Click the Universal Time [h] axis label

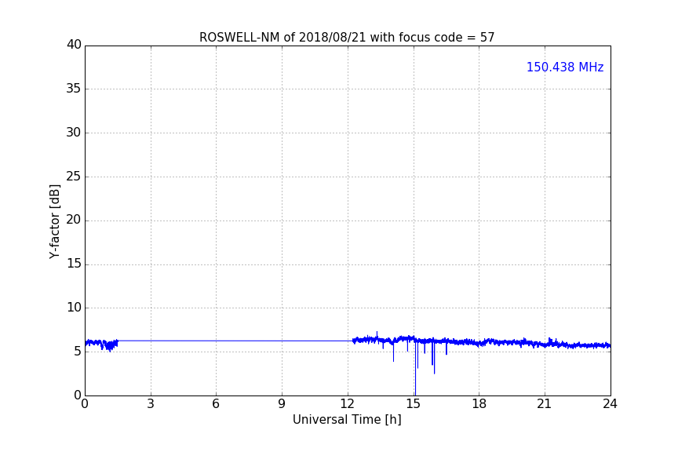tap(347, 420)
